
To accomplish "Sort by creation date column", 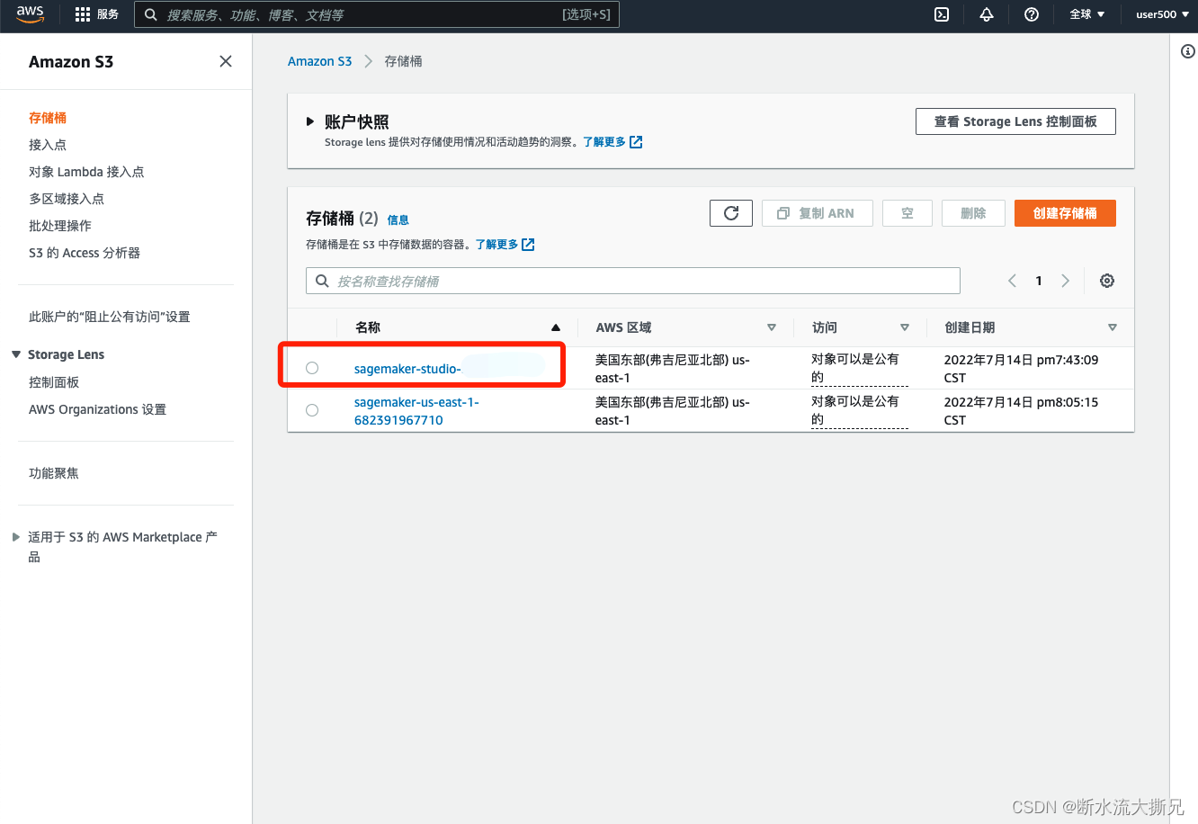I will (1113, 327).
